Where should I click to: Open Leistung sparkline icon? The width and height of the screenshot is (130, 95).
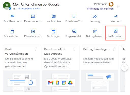95,16
